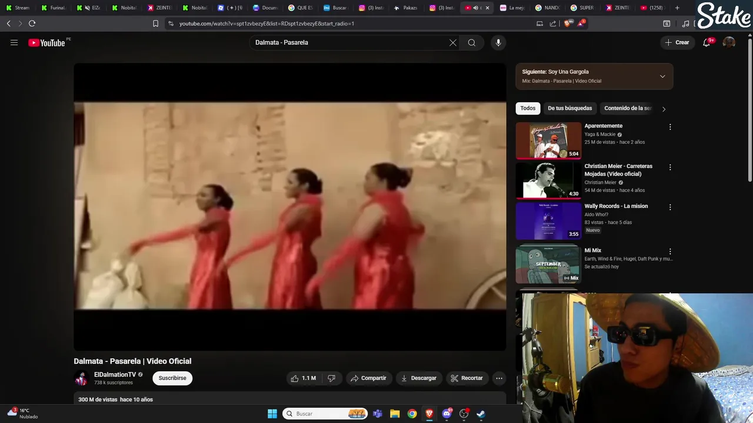This screenshot has width=753, height=423.
Task: Start voice search with the microphone
Action: click(x=498, y=42)
